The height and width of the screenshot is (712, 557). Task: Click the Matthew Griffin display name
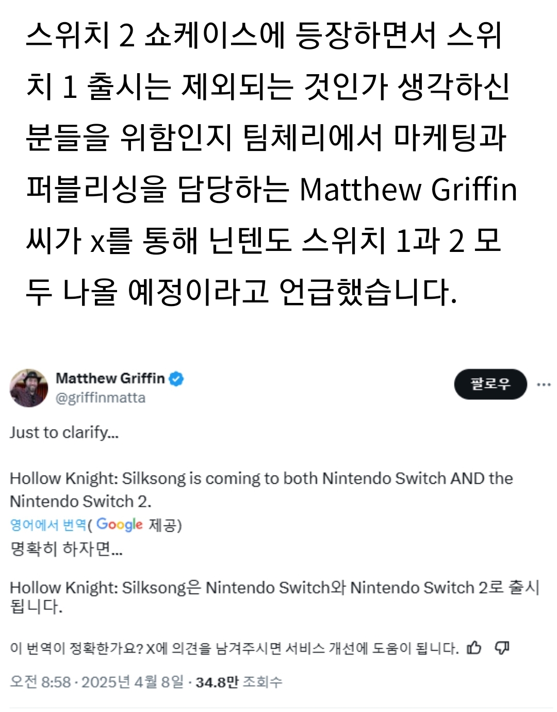(110, 378)
